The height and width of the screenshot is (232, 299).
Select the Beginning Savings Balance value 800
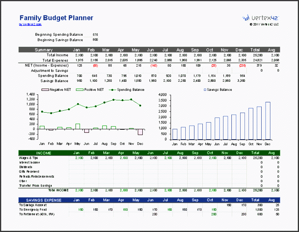pos(95,40)
